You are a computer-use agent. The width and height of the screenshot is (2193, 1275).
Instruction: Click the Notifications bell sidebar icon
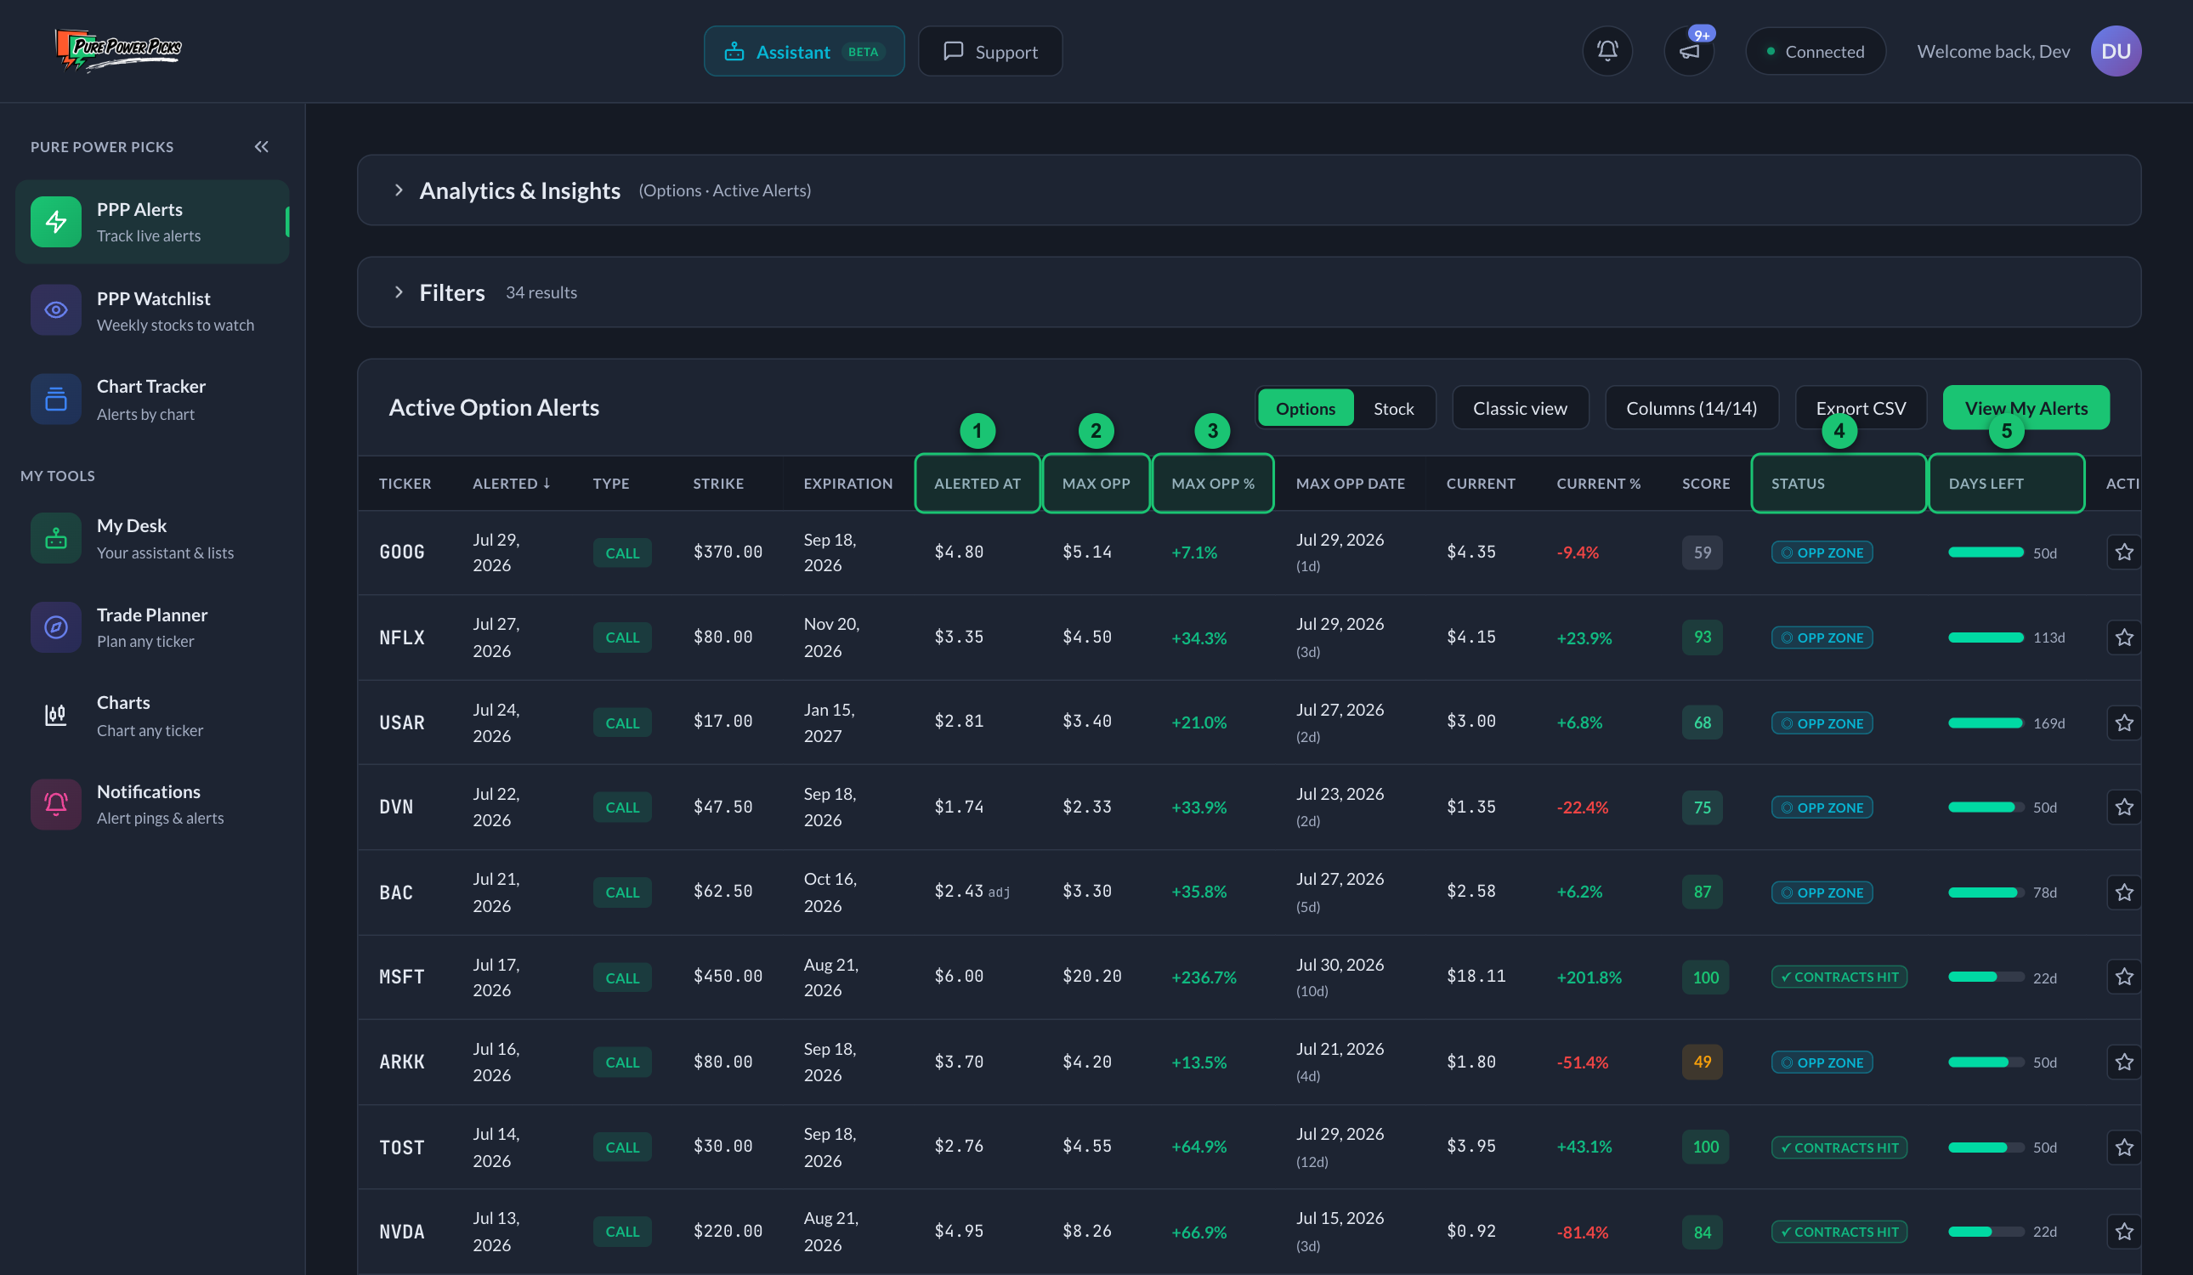click(x=56, y=803)
